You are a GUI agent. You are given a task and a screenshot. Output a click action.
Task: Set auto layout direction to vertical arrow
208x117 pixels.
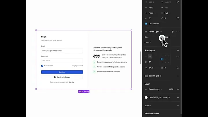[x=146, y=56]
